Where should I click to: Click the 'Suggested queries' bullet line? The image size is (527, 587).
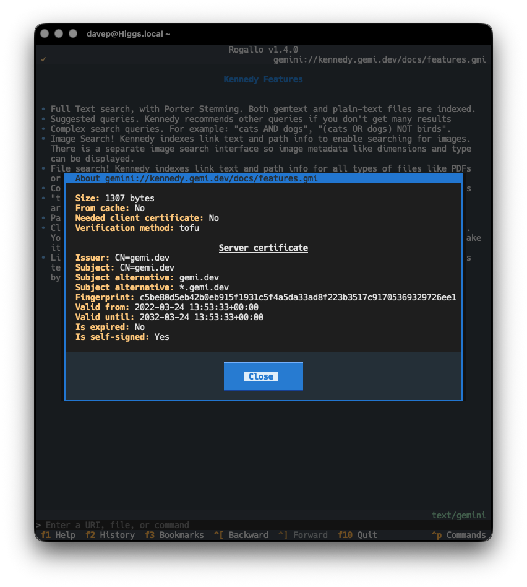pos(246,119)
